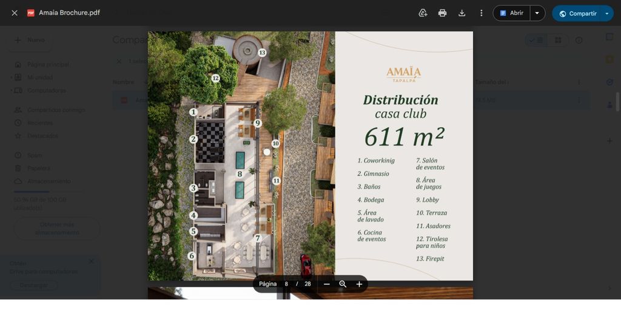Clear selection with the X beside selection count
Screen dimensions: 621x309
tap(119, 61)
